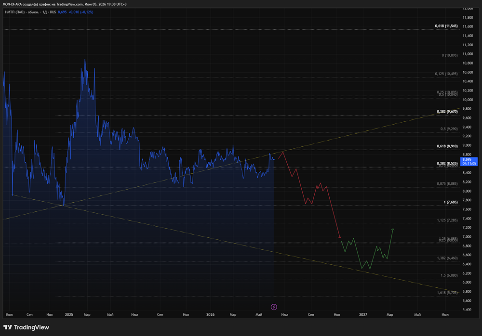The height and width of the screenshot is (336, 482).
Task: Click the 1Д interval label in legend
Action: click(x=44, y=12)
